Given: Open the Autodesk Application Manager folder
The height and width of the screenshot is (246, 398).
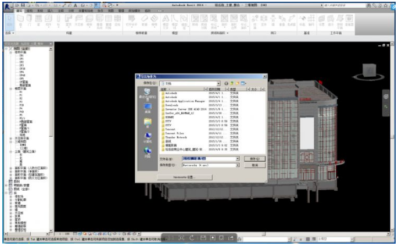Looking at the screenshot, I should (x=186, y=101).
